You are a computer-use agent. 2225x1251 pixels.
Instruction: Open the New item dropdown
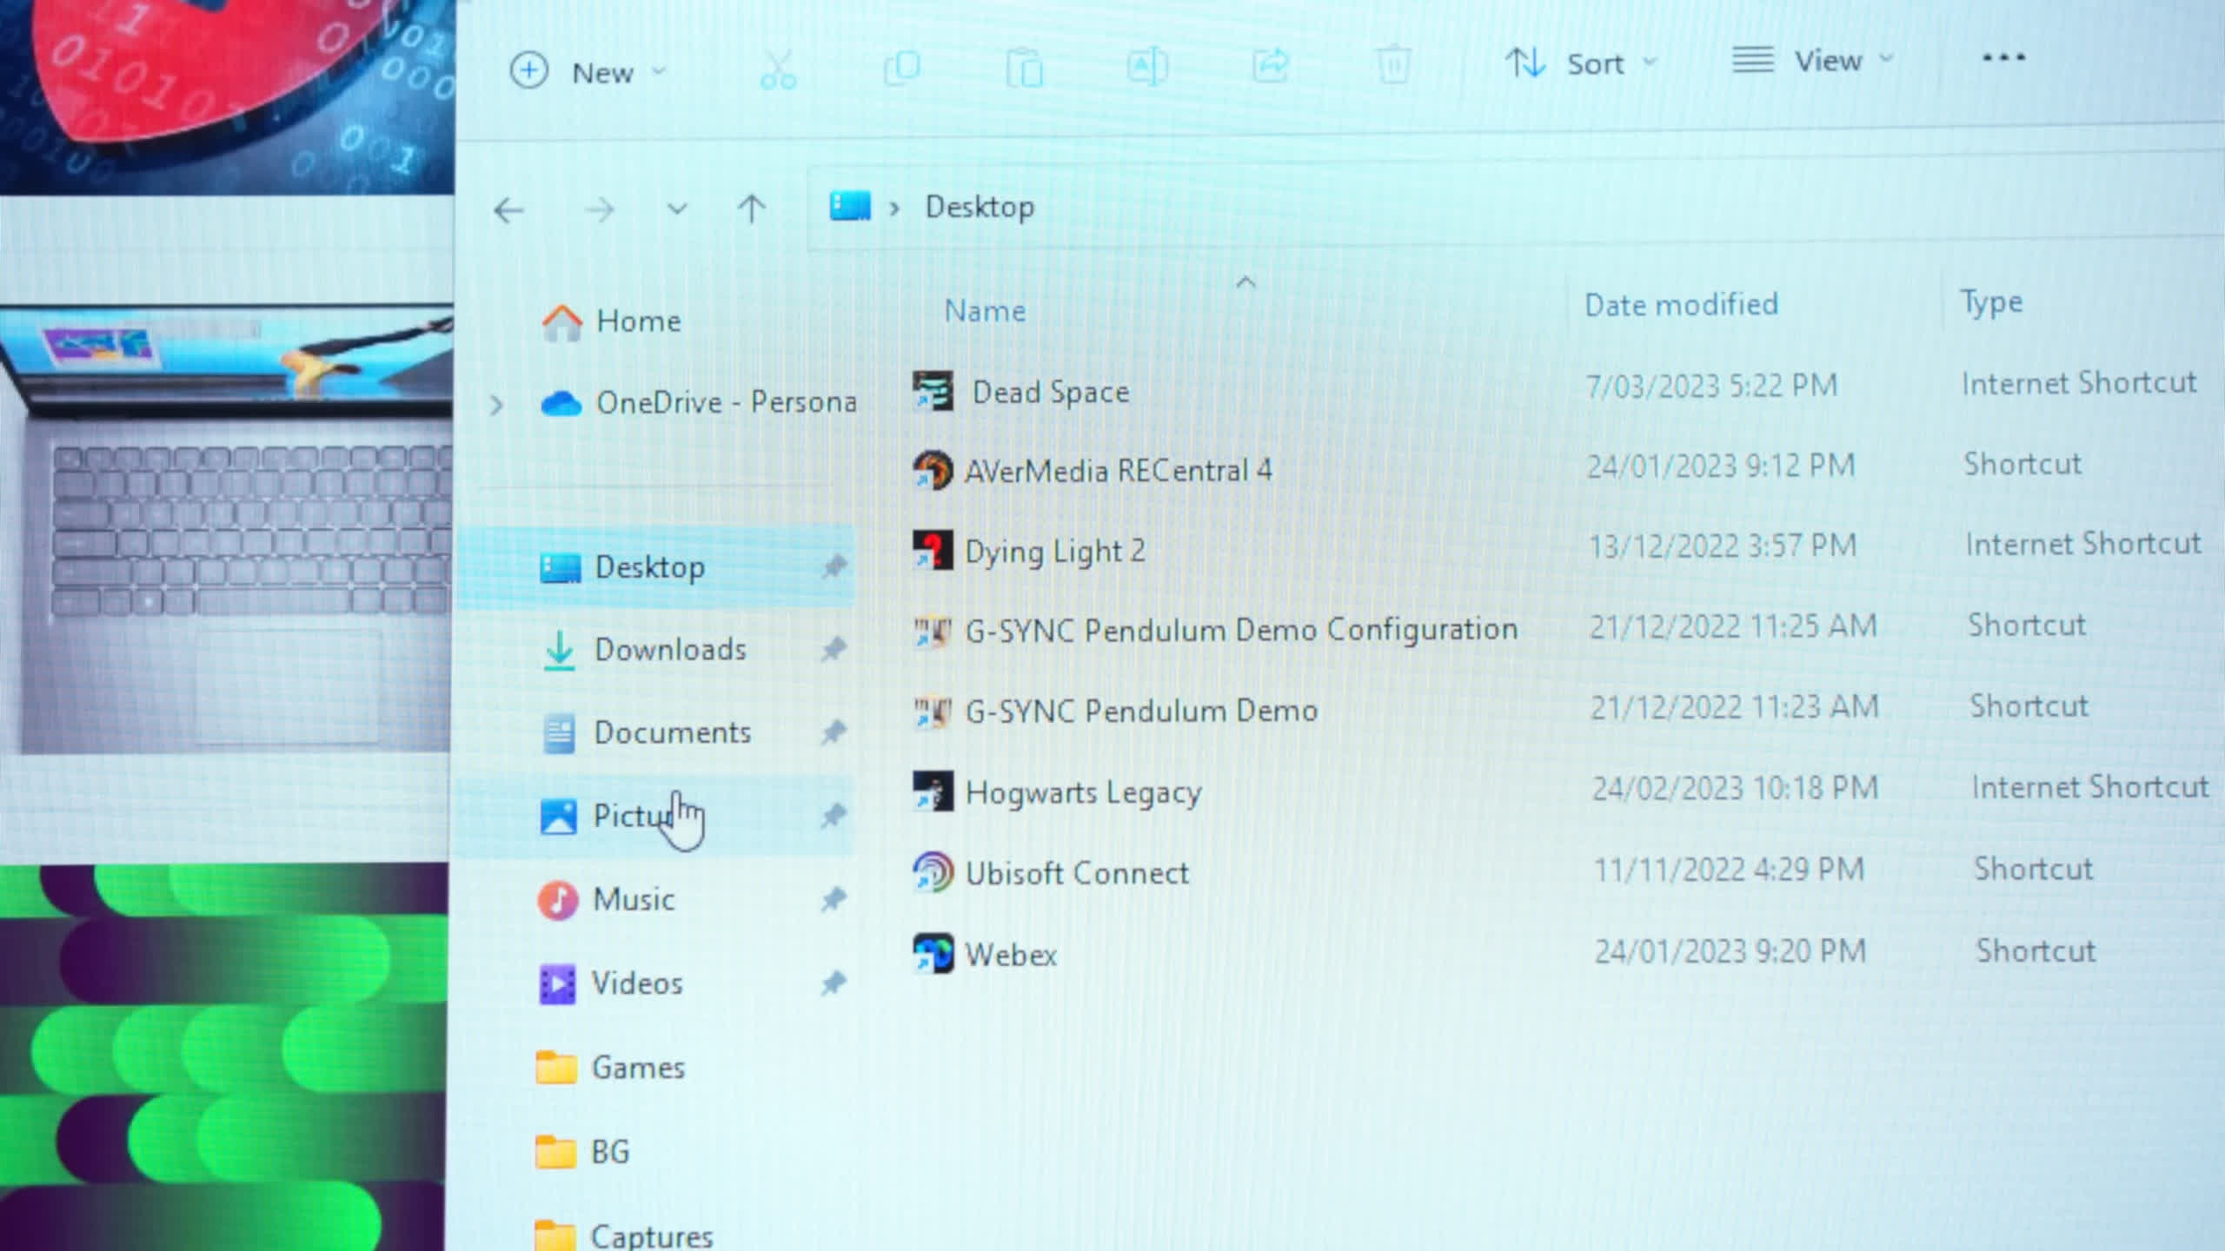tap(588, 71)
